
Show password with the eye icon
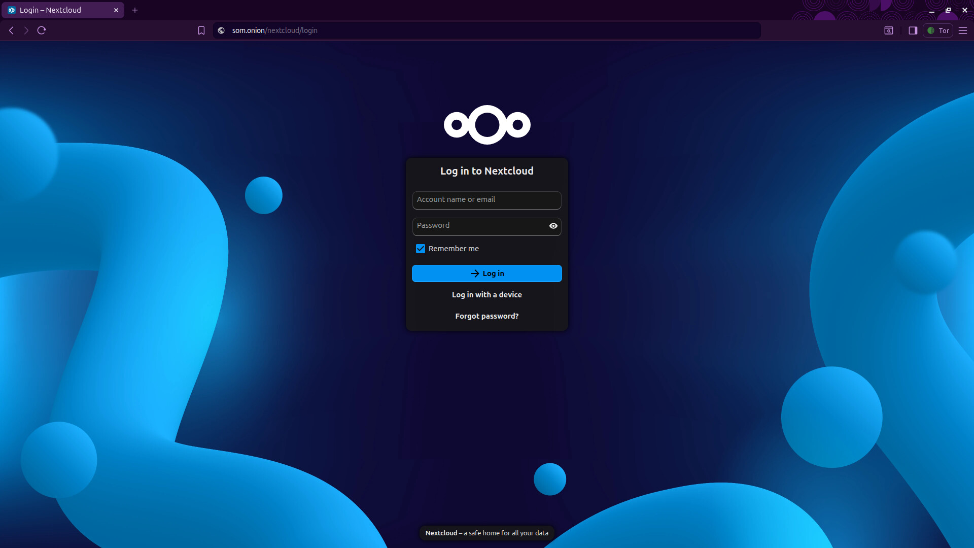[553, 226]
